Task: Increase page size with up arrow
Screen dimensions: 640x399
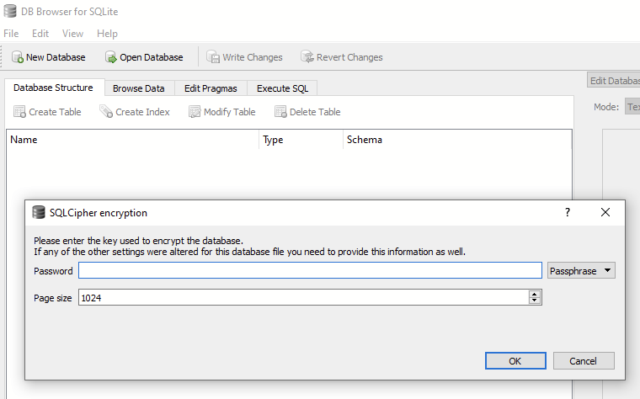Action: (534, 295)
